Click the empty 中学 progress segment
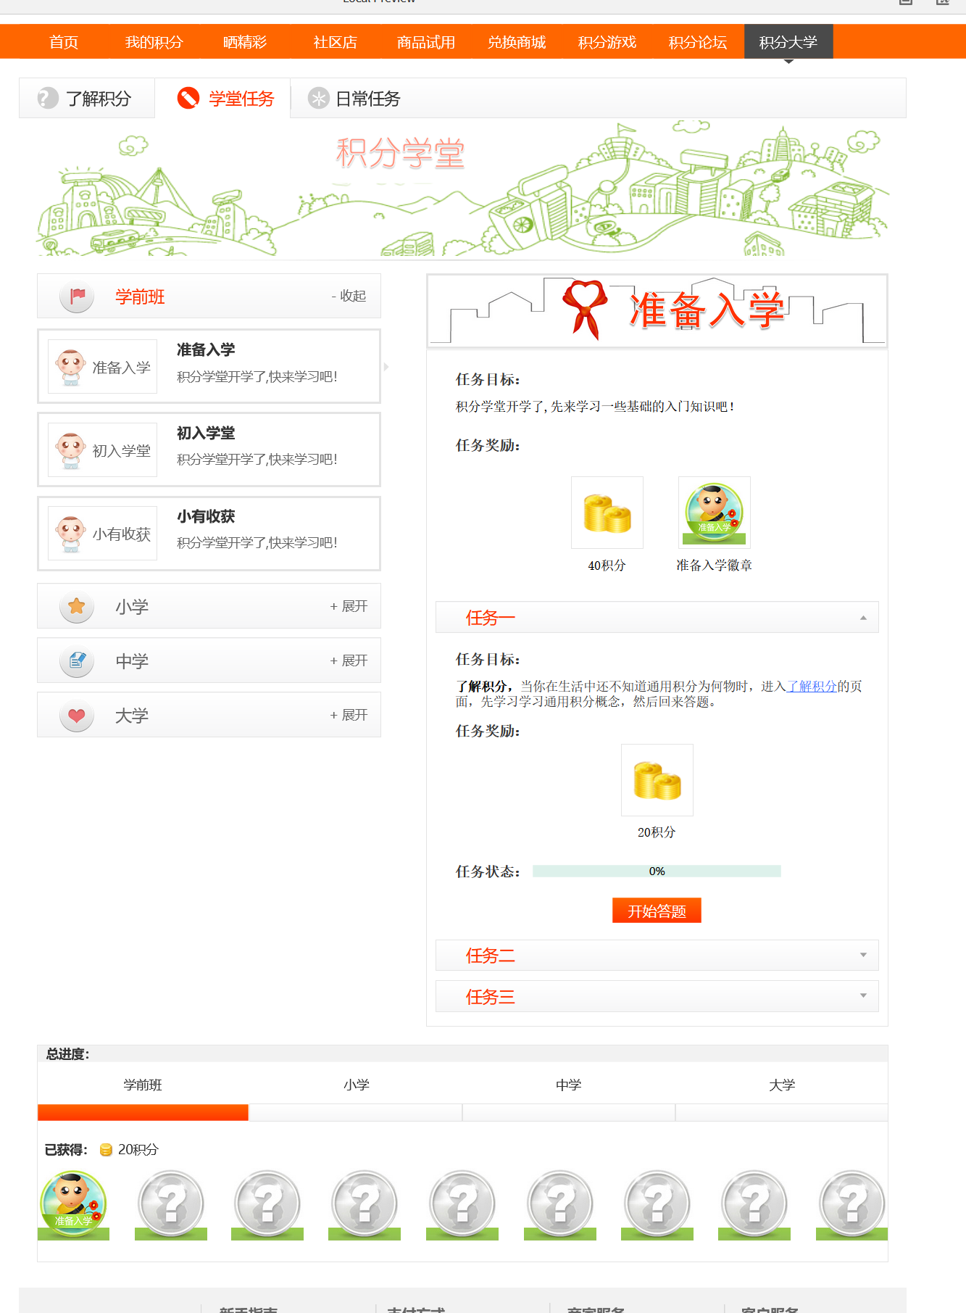This screenshot has width=966, height=1313. [x=569, y=1112]
